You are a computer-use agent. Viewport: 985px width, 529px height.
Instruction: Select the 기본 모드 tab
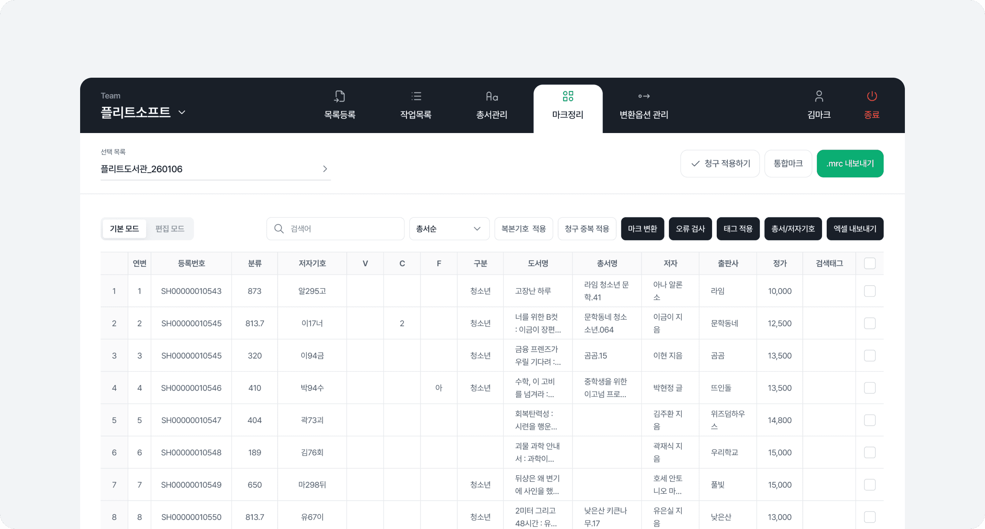coord(124,229)
